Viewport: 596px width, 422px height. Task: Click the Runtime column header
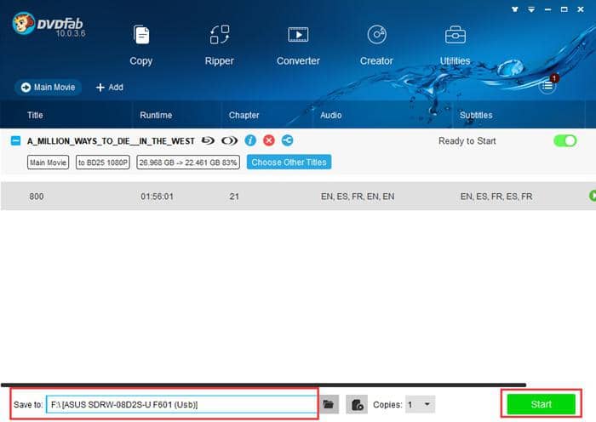pos(156,115)
